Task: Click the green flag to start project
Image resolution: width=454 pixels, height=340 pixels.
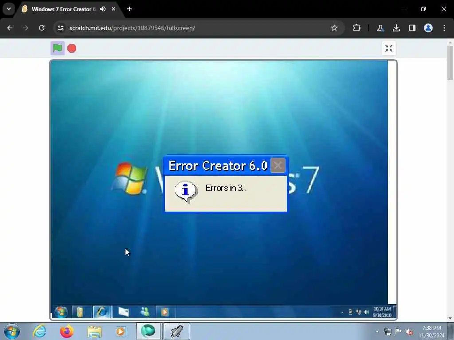Action: click(58, 48)
